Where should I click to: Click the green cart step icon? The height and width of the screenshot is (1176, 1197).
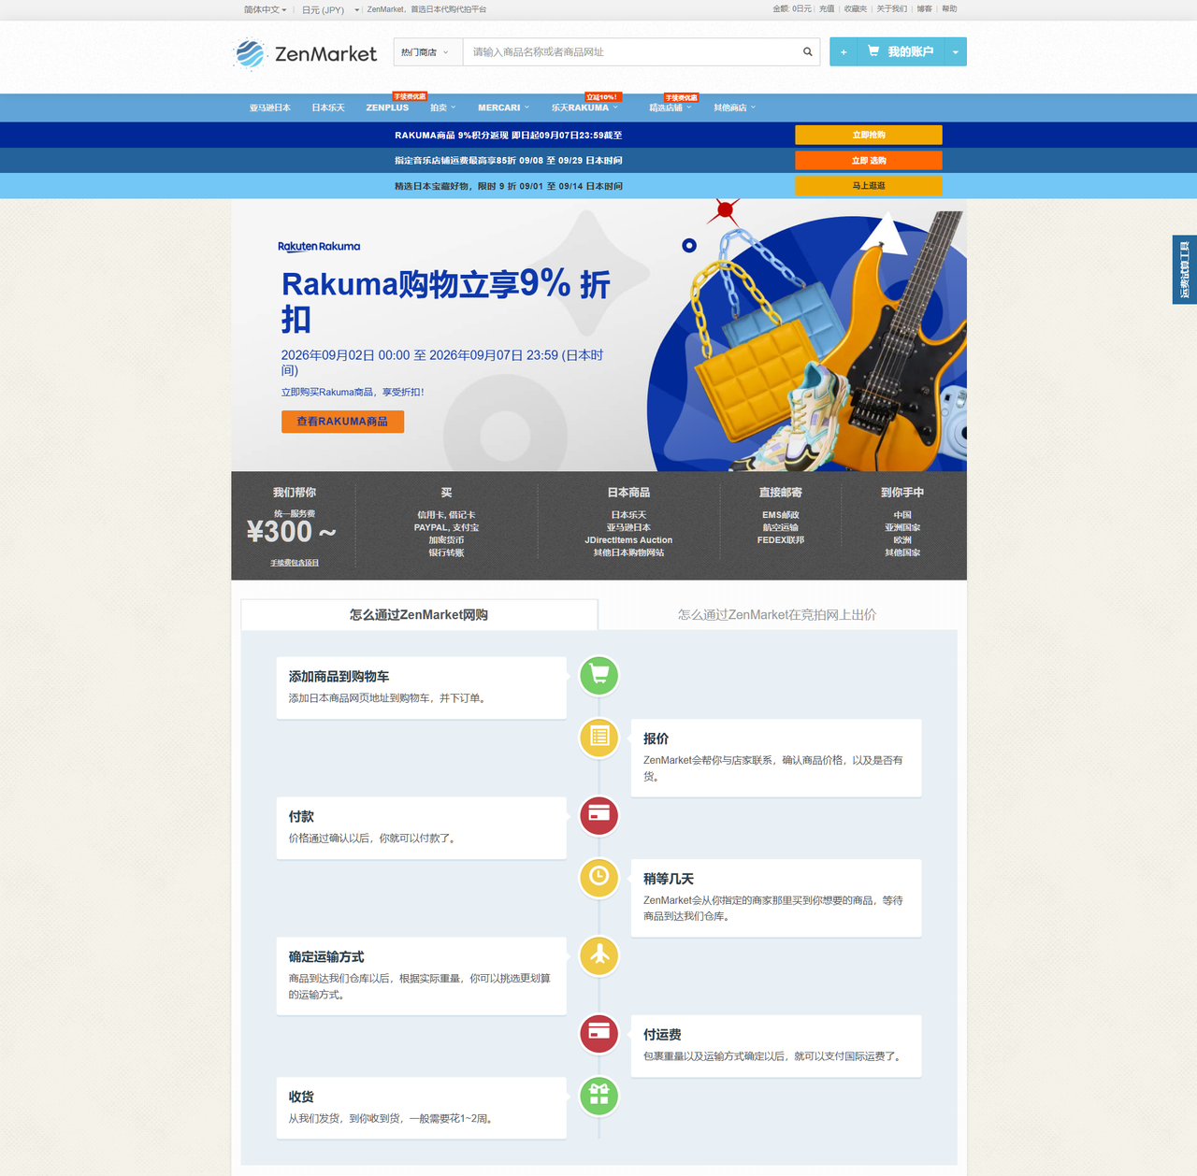(x=599, y=675)
